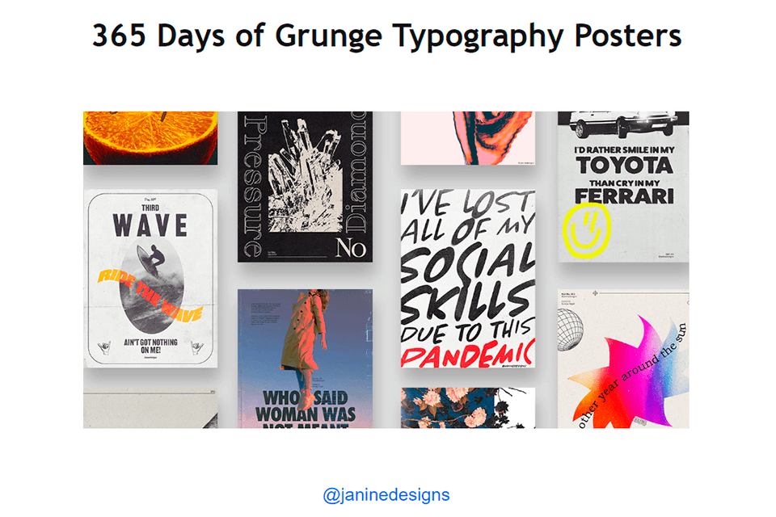This screenshot has width=776, height=517.
Task: Open the lost social skills pandemic poster
Action: tap(468, 279)
